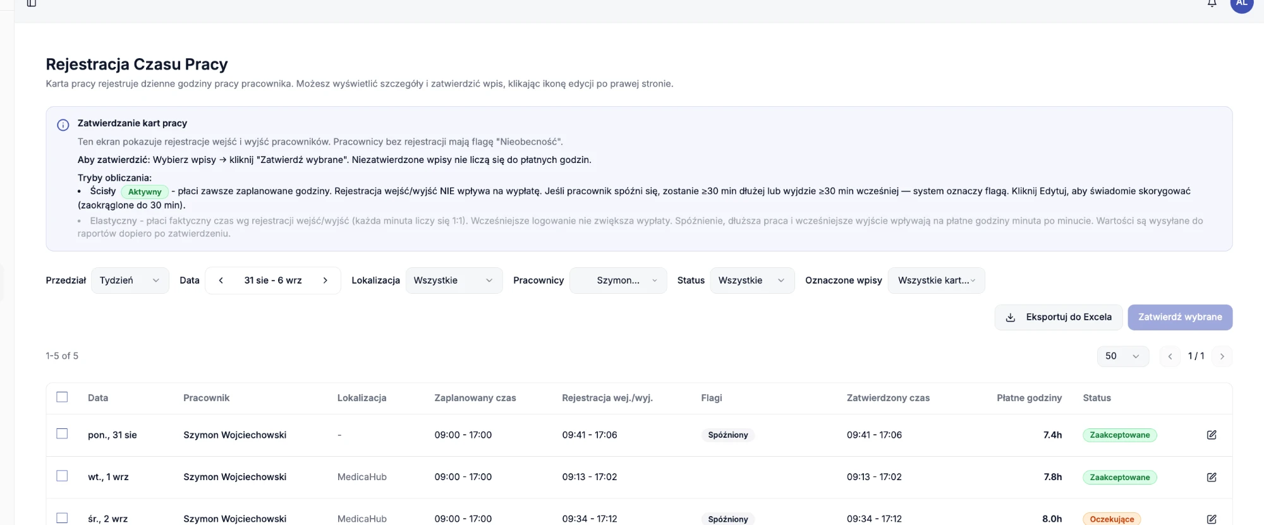1264x525 pixels.
Task: Click the info icon beside Zatwierdzanie kart pracy
Action: pos(63,125)
